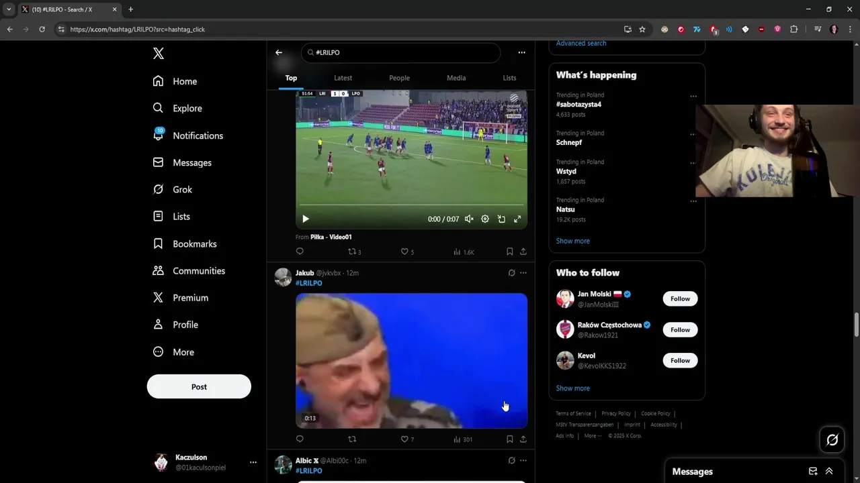Unmute the football video
Screen dimensions: 860x483
click(469, 219)
